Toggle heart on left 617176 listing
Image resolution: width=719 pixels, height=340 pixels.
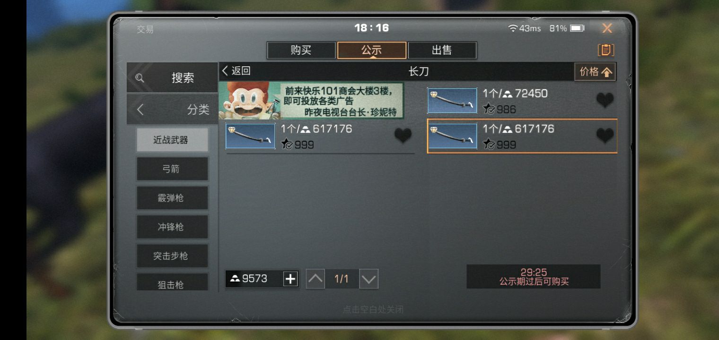coord(403,136)
